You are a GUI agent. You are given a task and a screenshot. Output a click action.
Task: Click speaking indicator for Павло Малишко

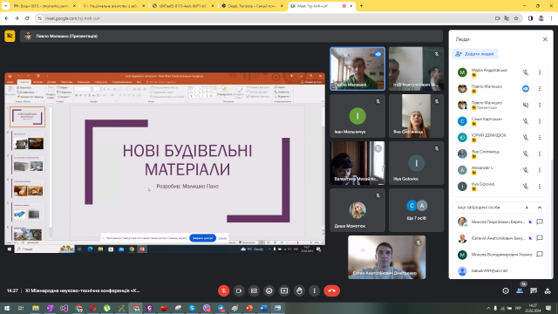pyautogui.click(x=525, y=89)
